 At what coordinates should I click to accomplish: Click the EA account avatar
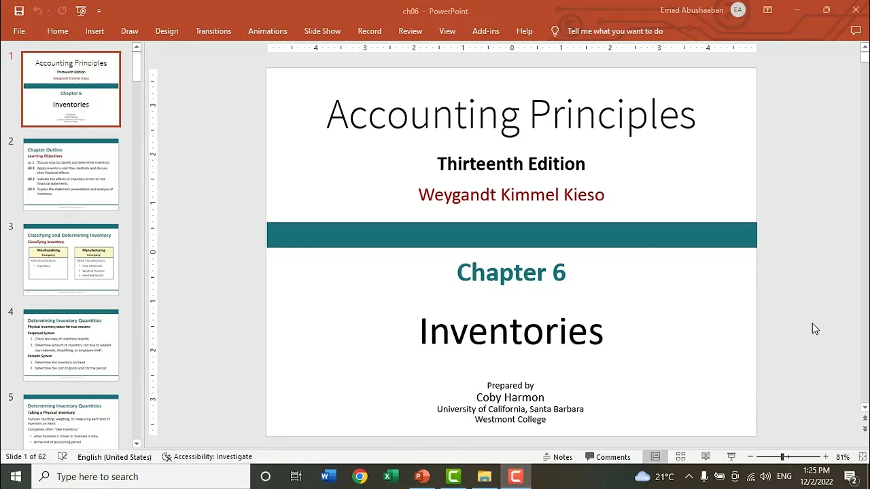[737, 10]
